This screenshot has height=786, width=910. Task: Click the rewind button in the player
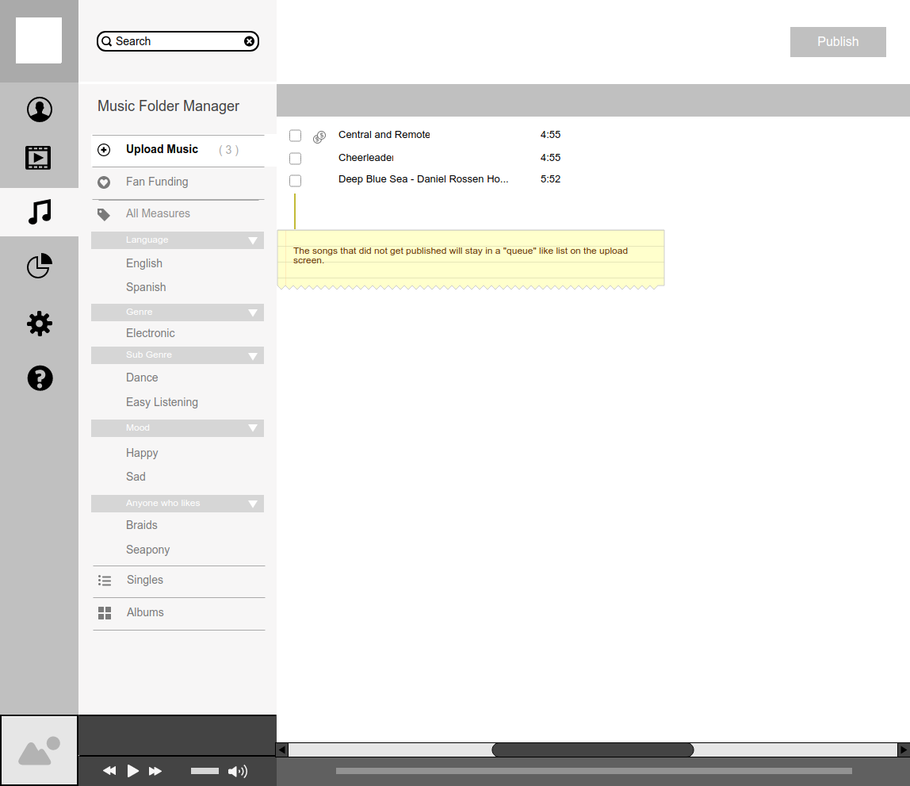point(109,771)
